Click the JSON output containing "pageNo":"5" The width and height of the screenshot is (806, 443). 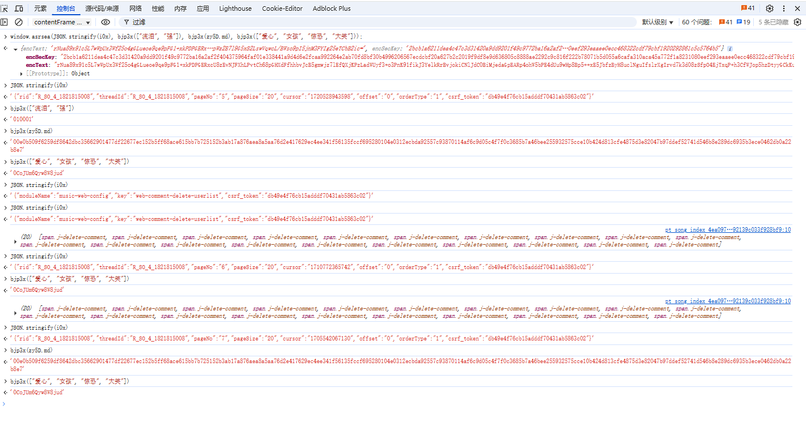click(301, 97)
